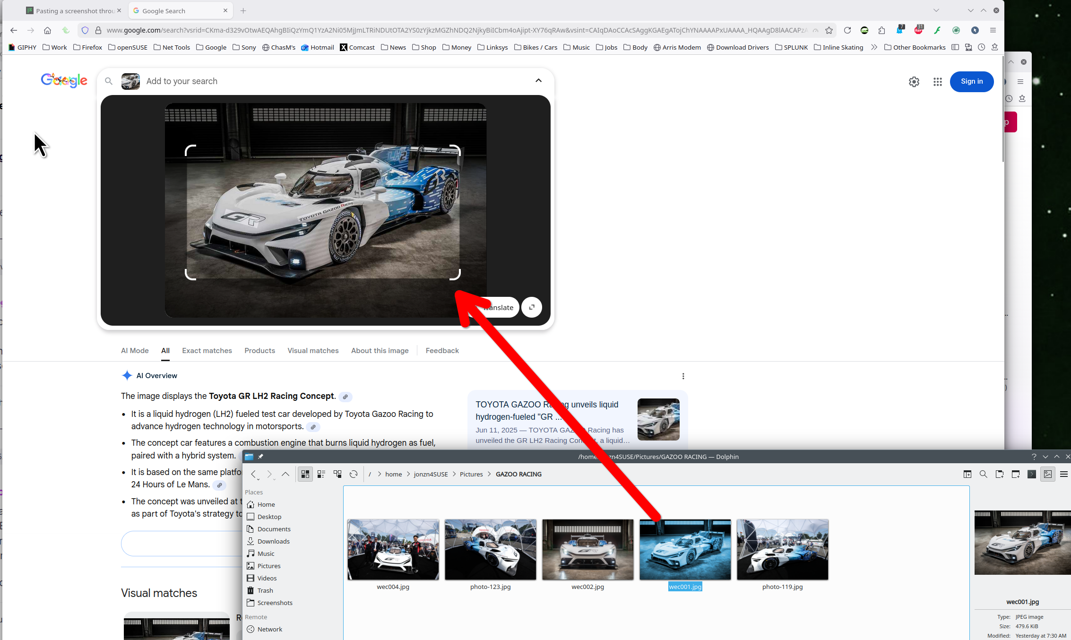Expand hidden bookmarks overflow chevron
The height and width of the screenshot is (640, 1071).
pyautogui.click(x=874, y=47)
